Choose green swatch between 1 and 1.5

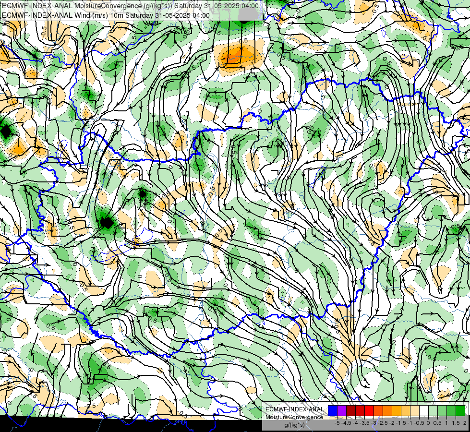451,410
